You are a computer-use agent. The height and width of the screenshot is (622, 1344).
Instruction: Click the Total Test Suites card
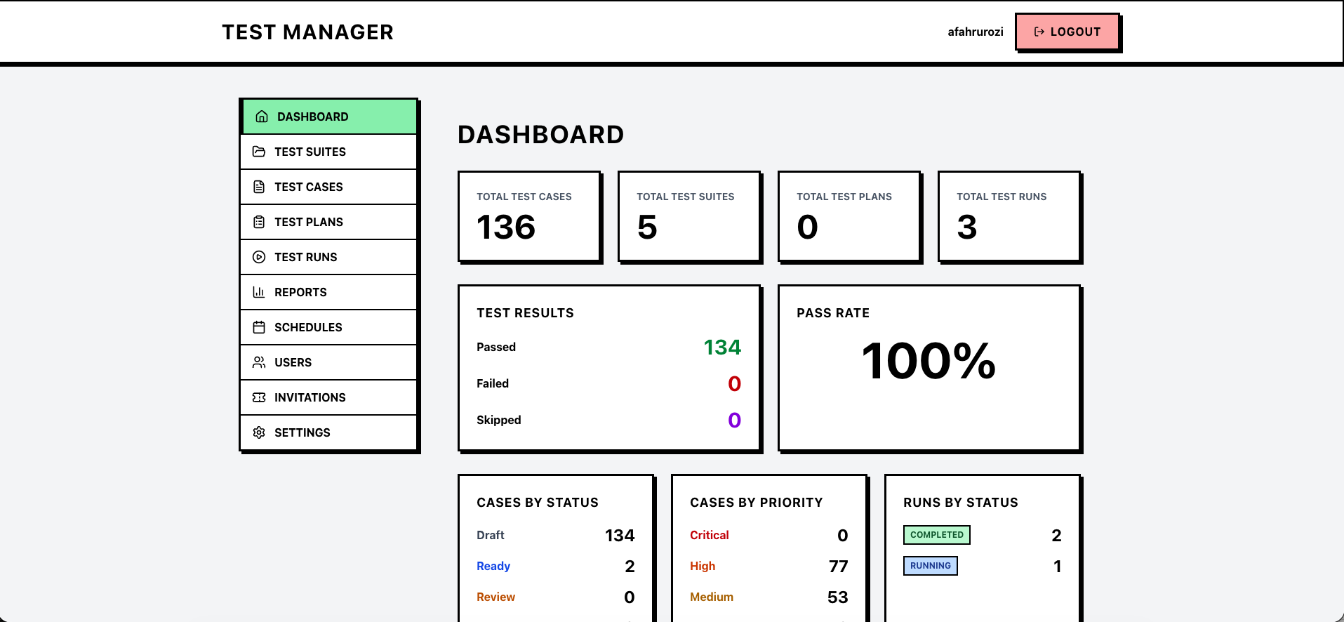(690, 216)
